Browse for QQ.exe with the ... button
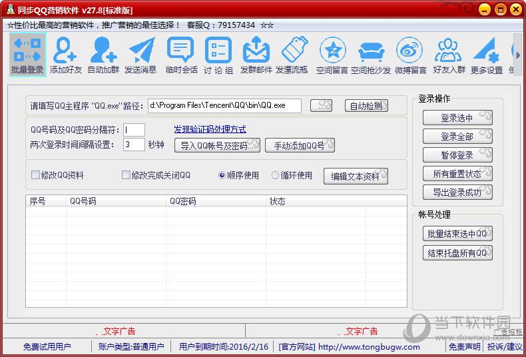This screenshot has width=526, height=357. point(321,106)
